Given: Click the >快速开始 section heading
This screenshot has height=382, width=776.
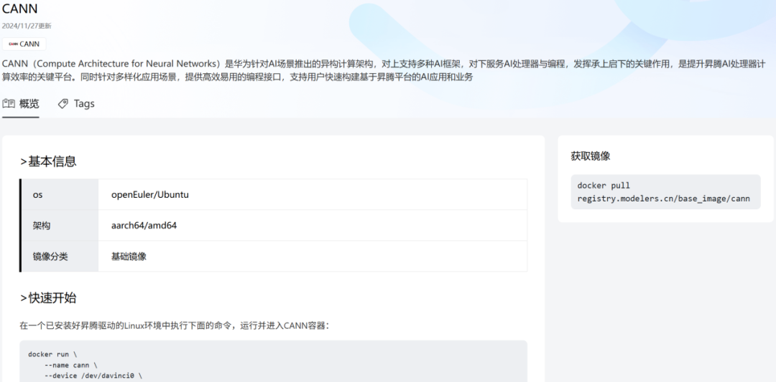Looking at the screenshot, I should point(49,298).
